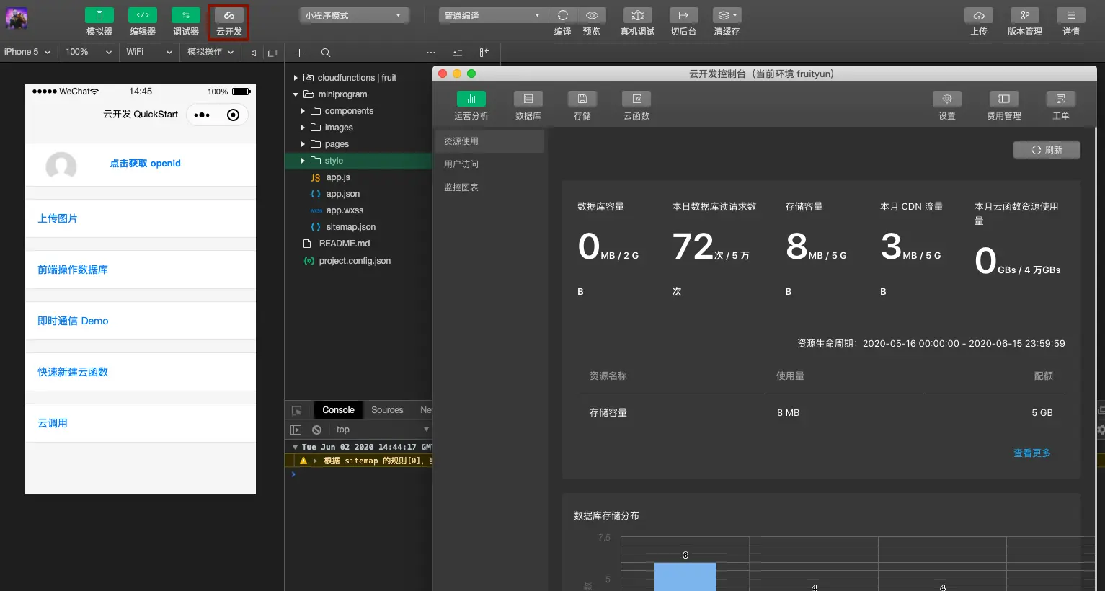The height and width of the screenshot is (591, 1105).
Task: Click the 刷新 refresh button
Action: 1047,150
